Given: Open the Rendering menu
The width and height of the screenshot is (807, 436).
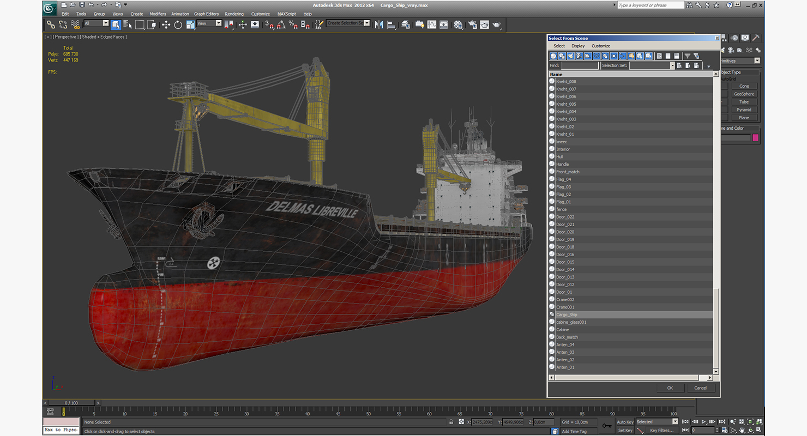Looking at the screenshot, I should (234, 14).
